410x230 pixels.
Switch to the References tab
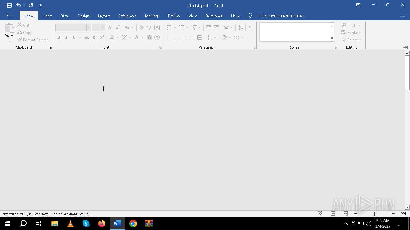127,16
